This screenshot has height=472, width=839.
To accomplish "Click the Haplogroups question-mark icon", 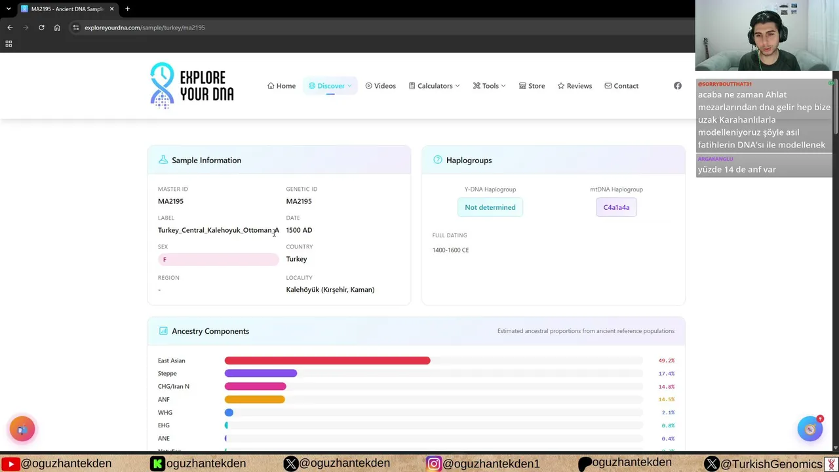I will point(437,160).
